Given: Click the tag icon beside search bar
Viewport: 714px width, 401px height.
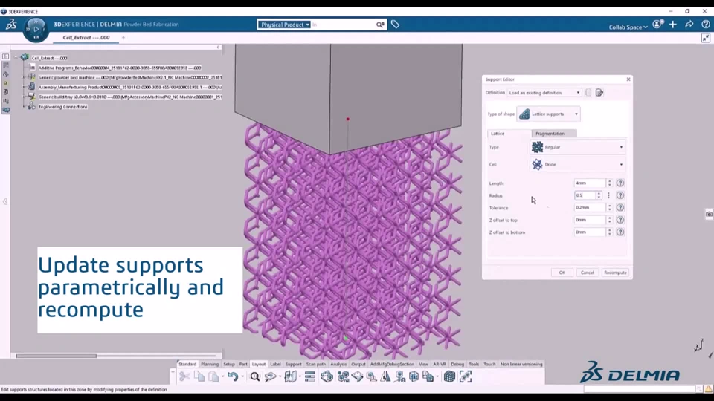Looking at the screenshot, I should pos(395,25).
